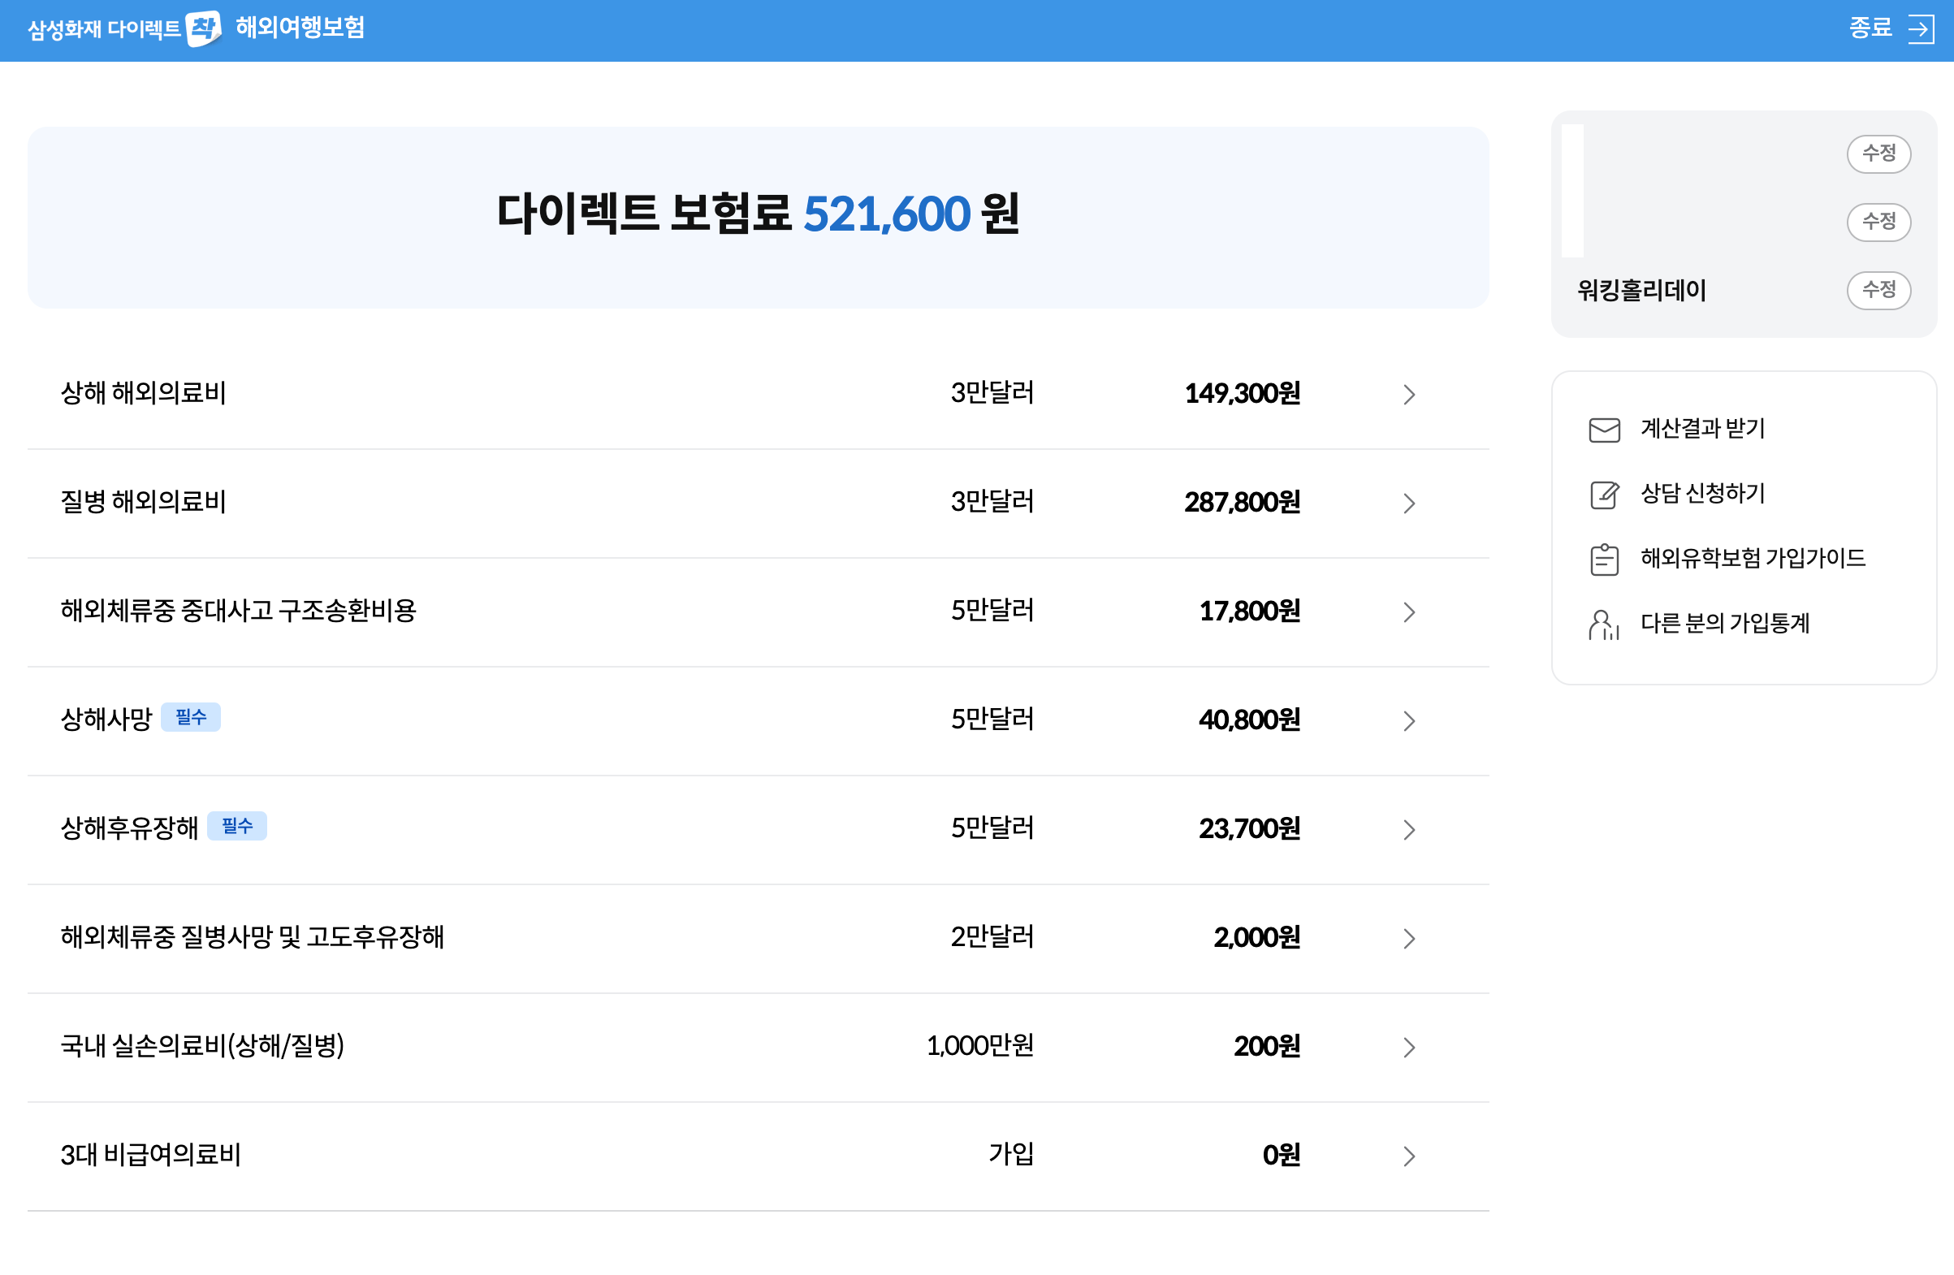Expand the 국내 실손의료비 row chevron

tap(1409, 1047)
